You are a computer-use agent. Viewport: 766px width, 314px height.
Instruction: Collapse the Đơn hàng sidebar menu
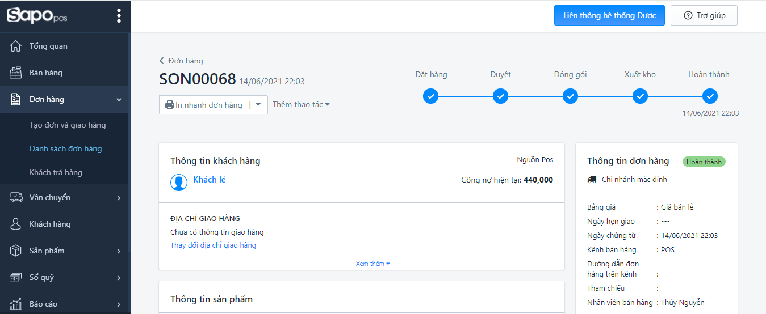119,100
